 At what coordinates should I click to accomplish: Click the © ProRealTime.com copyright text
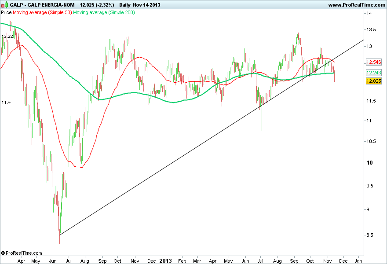point(22,253)
